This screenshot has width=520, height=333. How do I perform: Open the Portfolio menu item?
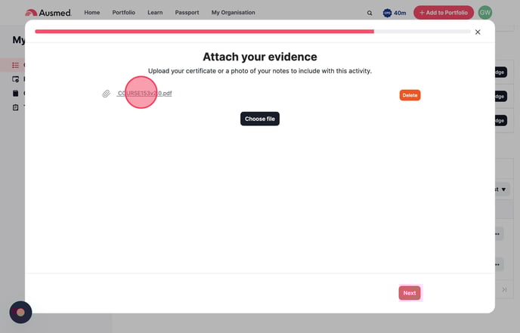pos(124,13)
